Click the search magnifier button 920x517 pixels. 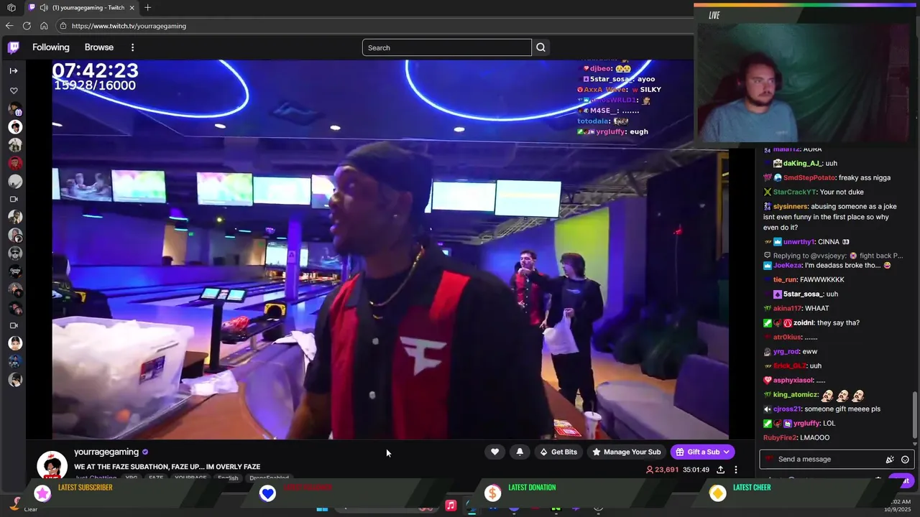[540, 47]
